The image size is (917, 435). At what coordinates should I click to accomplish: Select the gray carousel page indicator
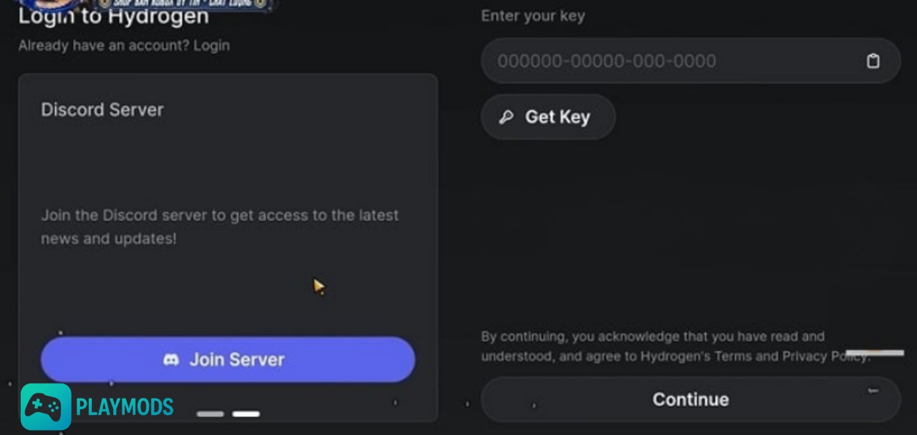click(210, 414)
